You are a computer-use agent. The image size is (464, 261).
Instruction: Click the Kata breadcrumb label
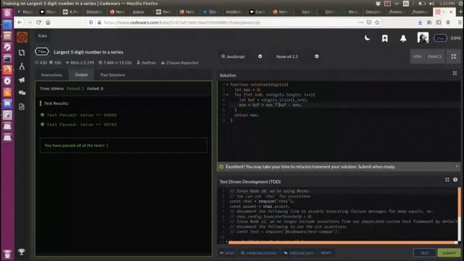(43, 36)
